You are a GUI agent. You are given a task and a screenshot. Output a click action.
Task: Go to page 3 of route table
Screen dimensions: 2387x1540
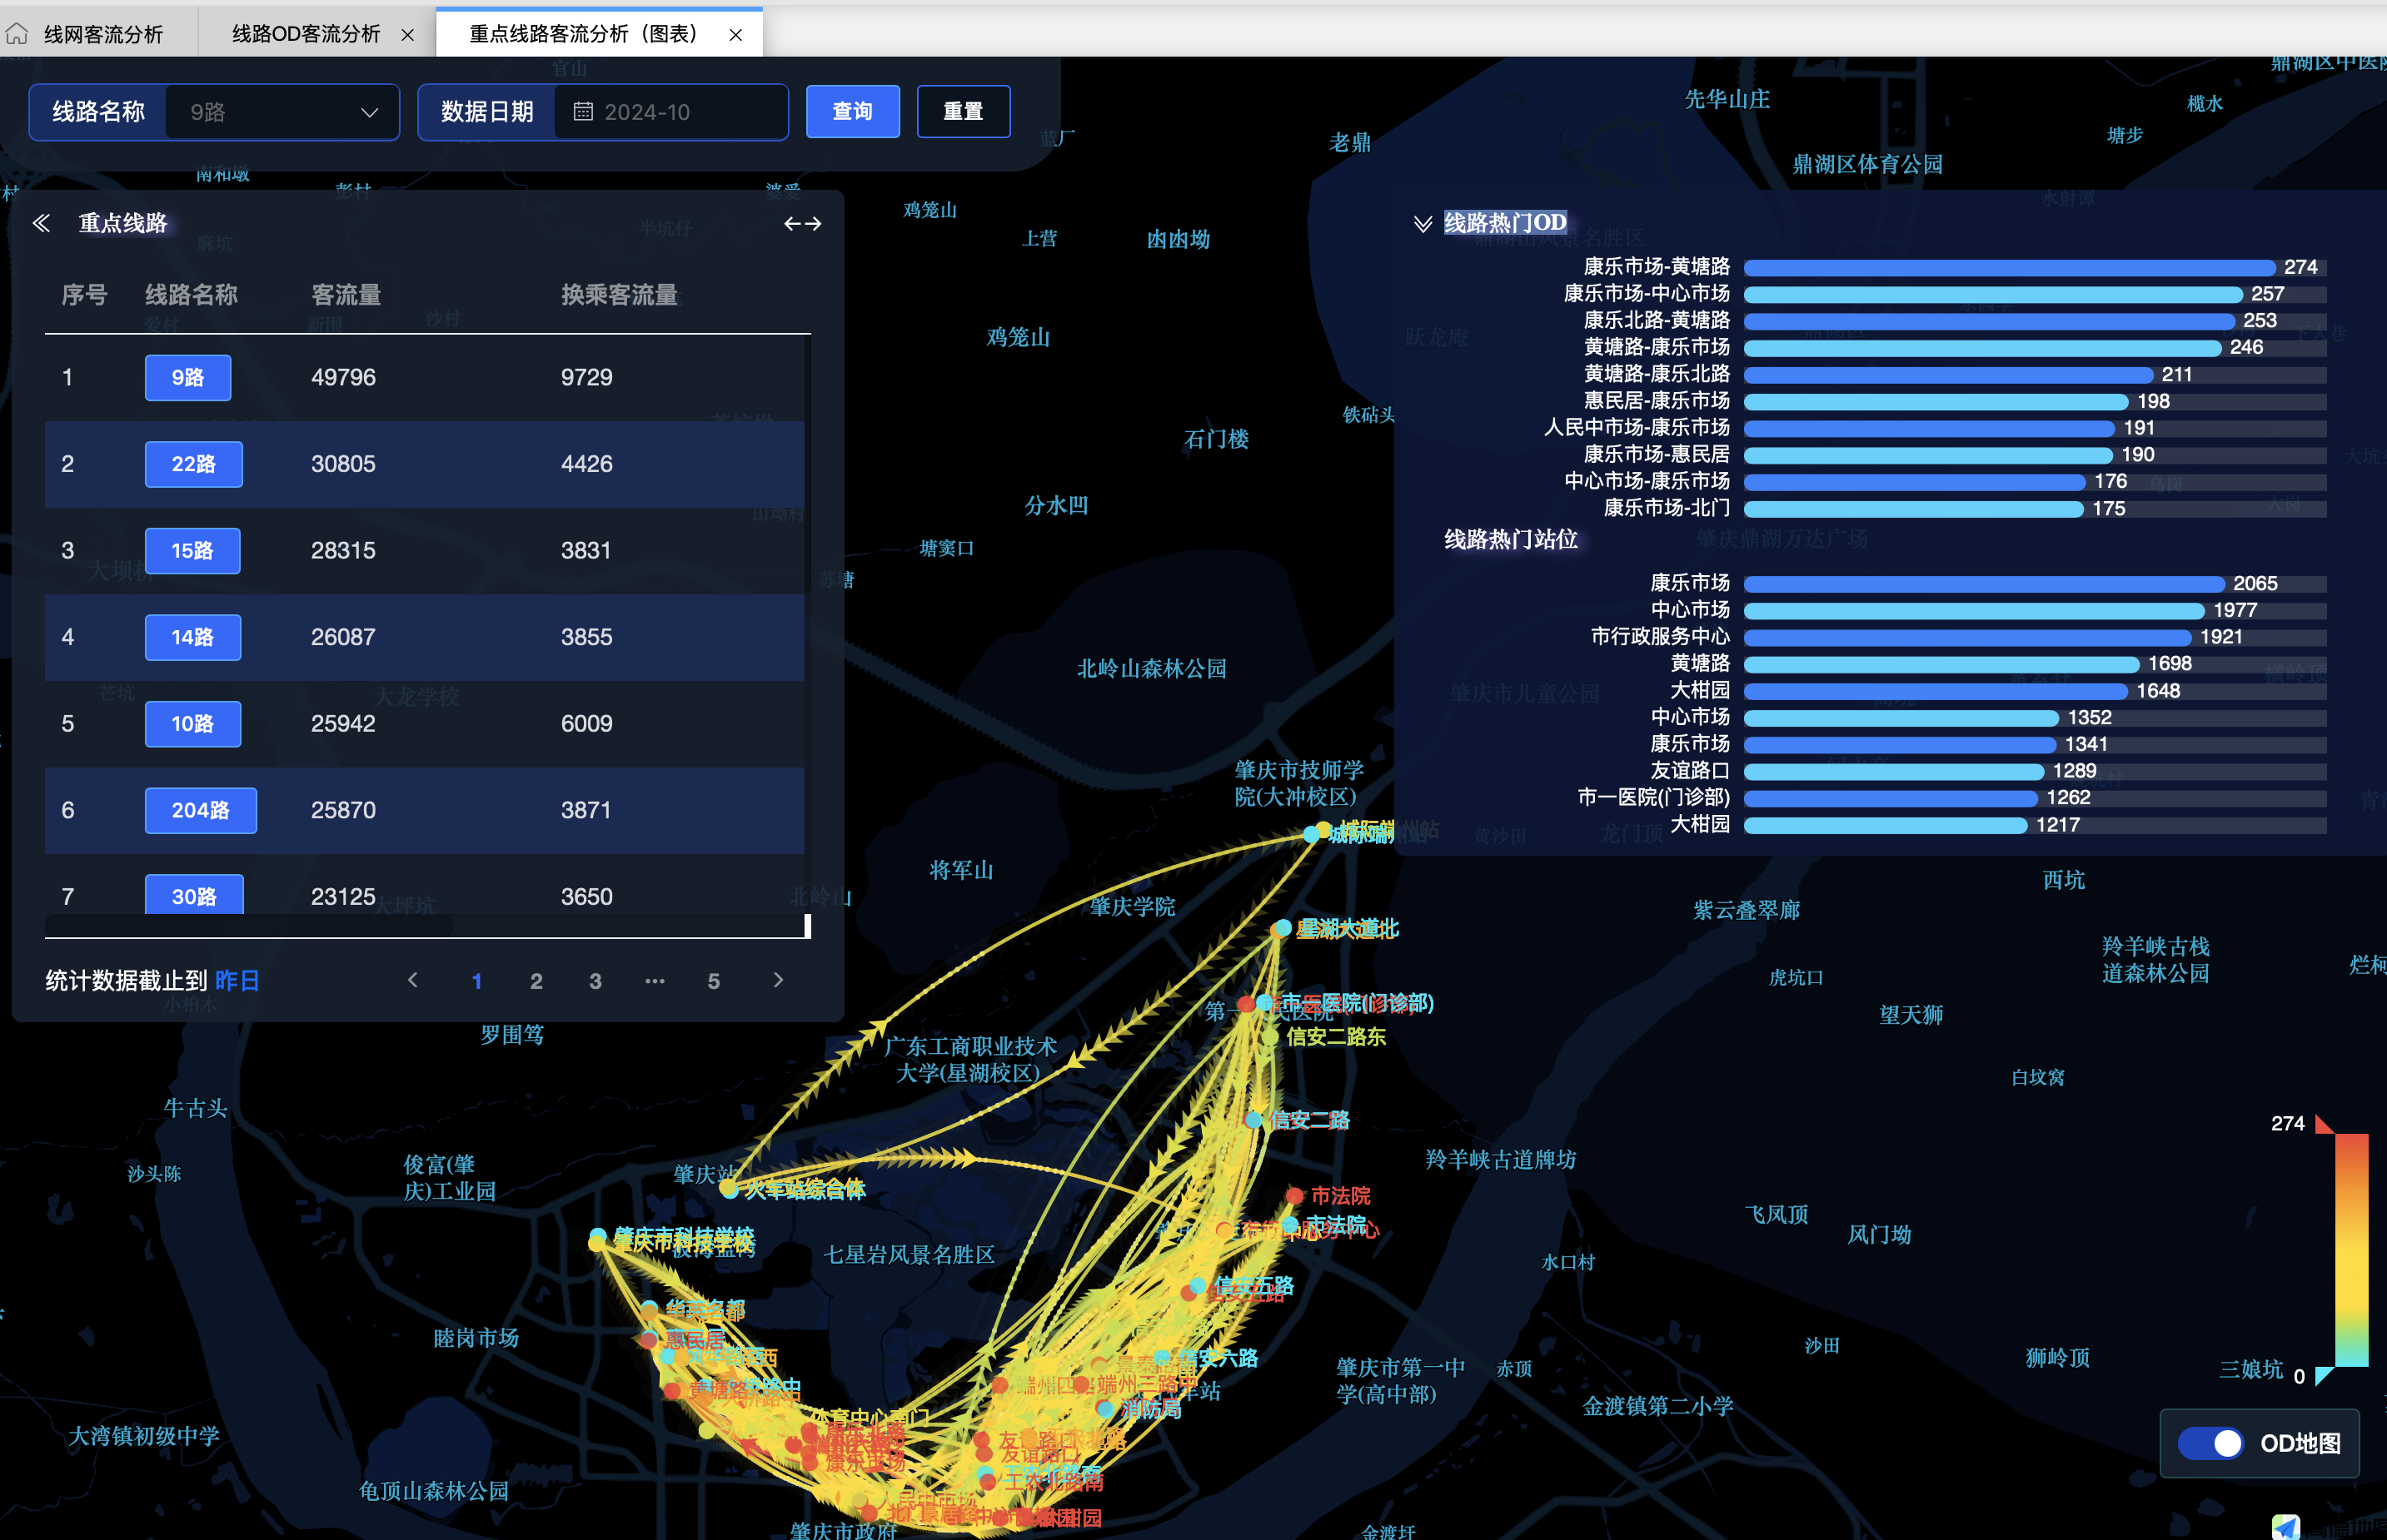(x=596, y=981)
